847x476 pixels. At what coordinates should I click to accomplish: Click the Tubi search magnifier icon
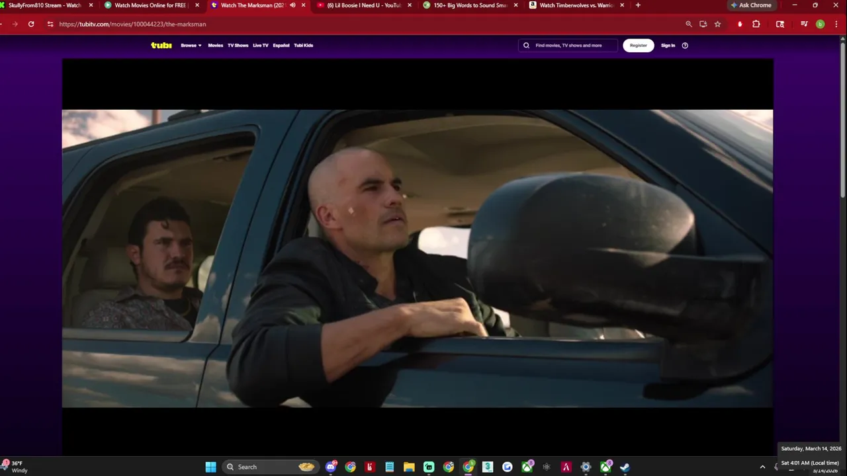(x=527, y=46)
